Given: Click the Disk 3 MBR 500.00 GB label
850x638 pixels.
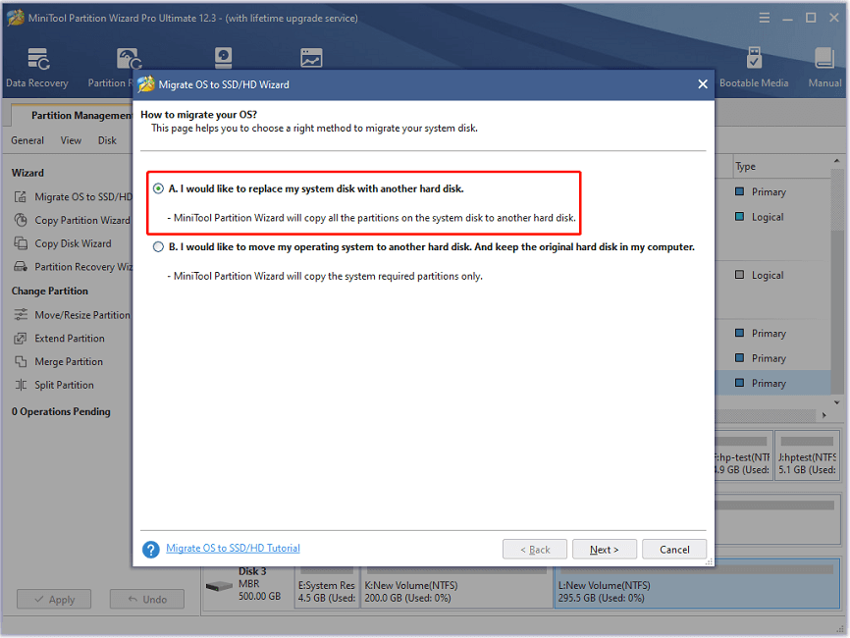Looking at the screenshot, I should (260, 584).
